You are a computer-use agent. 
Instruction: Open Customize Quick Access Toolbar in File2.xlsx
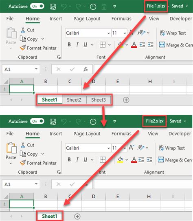(115, 122)
